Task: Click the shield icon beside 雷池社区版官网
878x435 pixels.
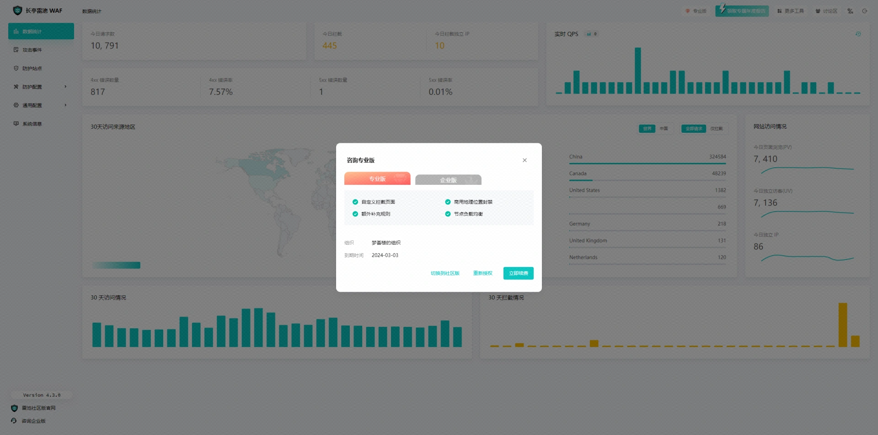Action: coord(14,408)
